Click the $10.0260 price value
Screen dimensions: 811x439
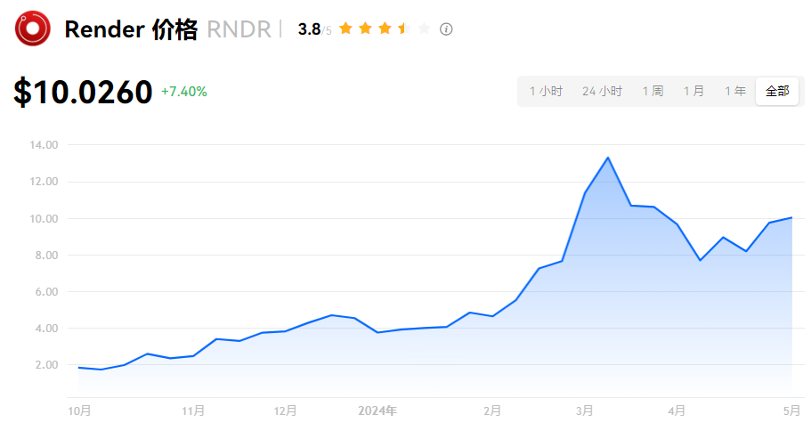click(83, 92)
